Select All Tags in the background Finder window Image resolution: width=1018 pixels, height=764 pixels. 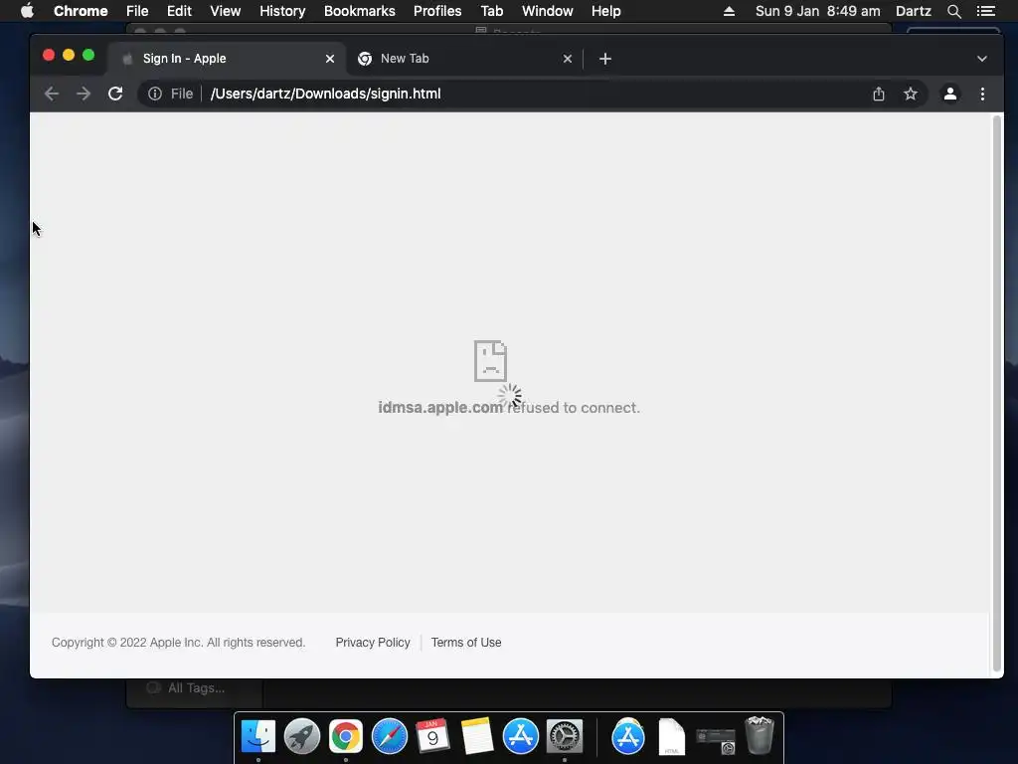(x=196, y=687)
